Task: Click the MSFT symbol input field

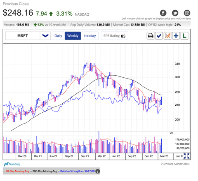Action: (23, 36)
